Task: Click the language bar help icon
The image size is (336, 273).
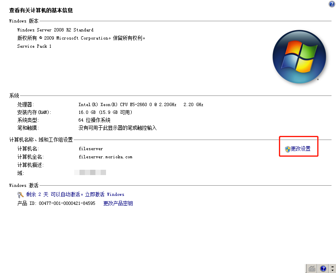Action: click(x=323, y=269)
